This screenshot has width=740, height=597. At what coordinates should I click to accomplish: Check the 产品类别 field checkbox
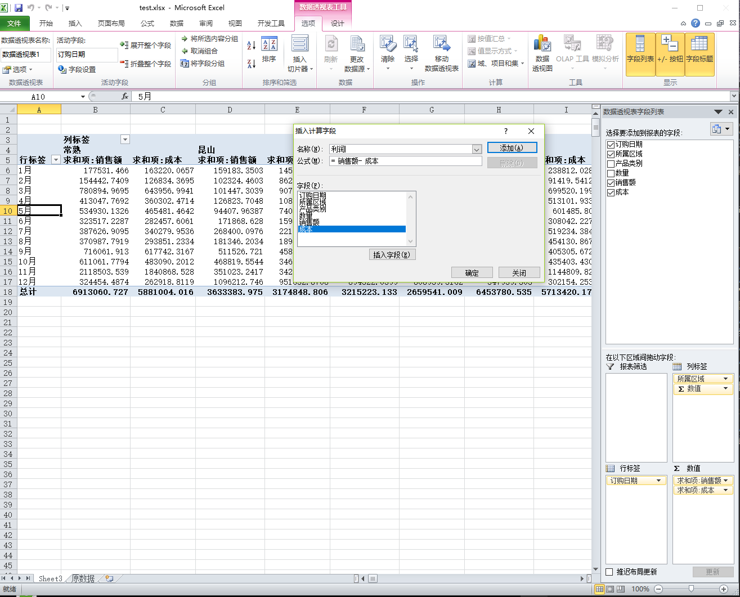[611, 164]
